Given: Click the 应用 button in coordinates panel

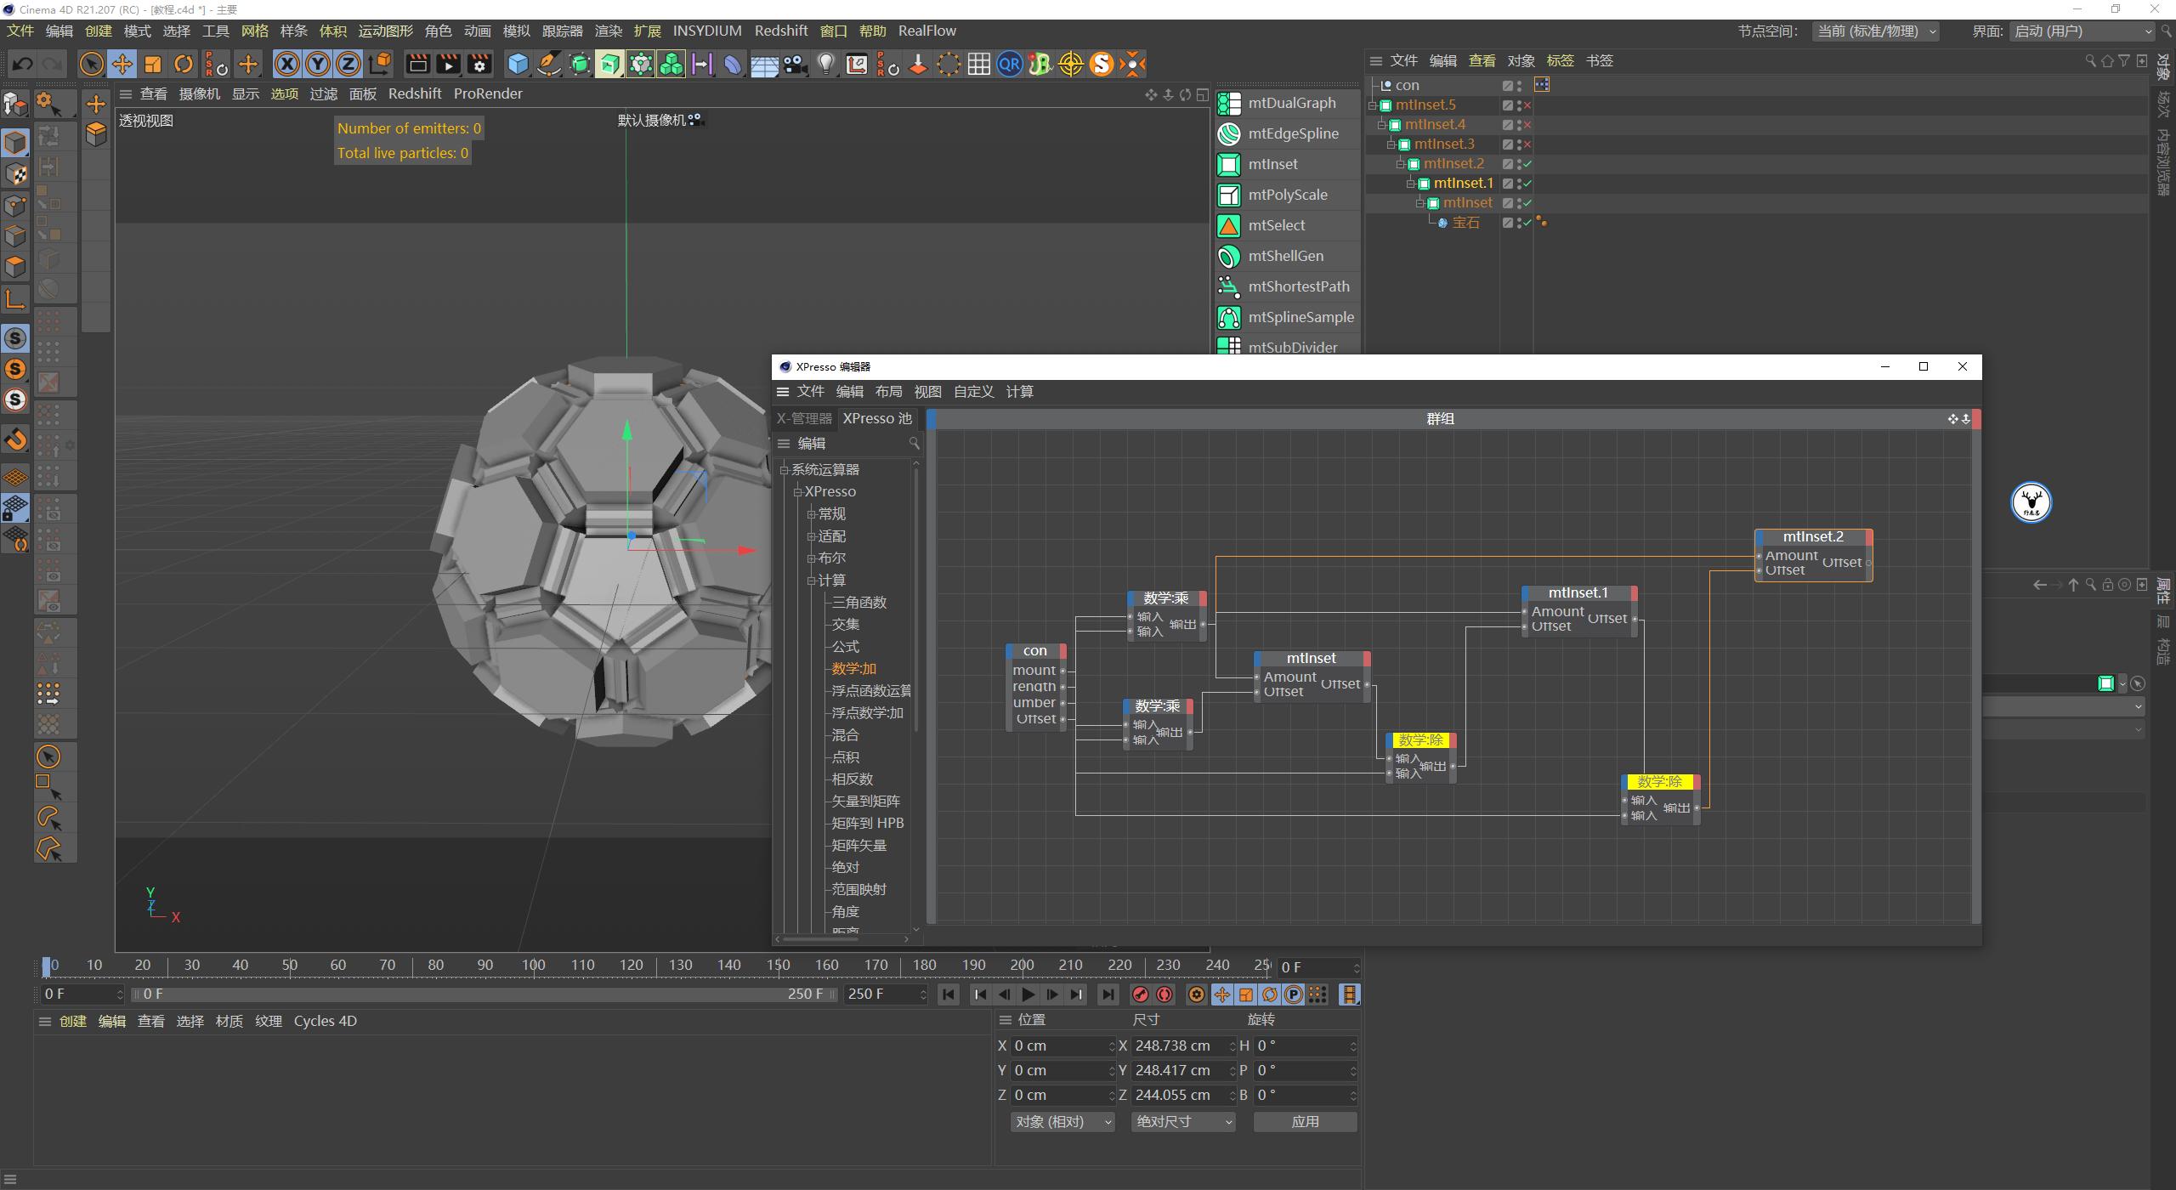Looking at the screenshot, I should pyautogui.click(x=1306, y=1121).
